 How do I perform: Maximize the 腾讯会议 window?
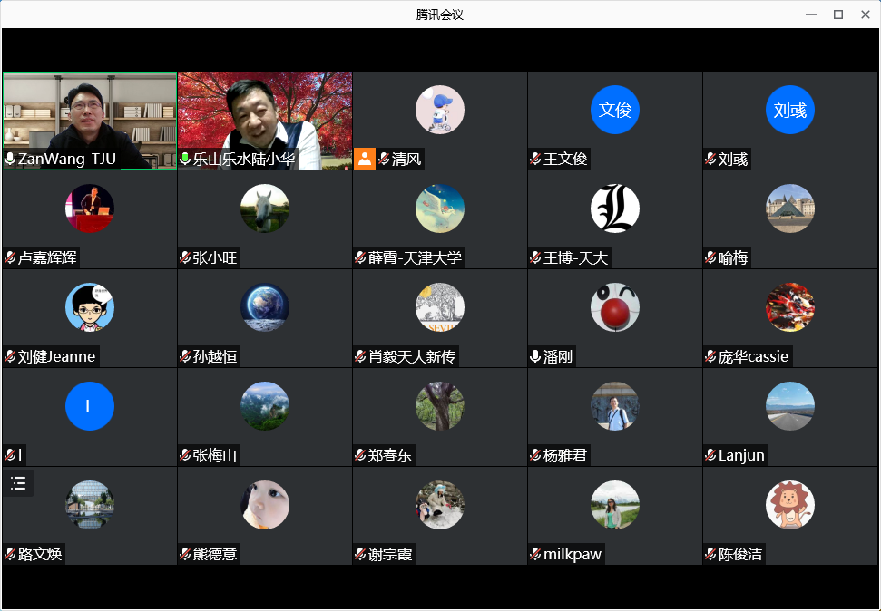pyautogui.click(x=838, y=15)
